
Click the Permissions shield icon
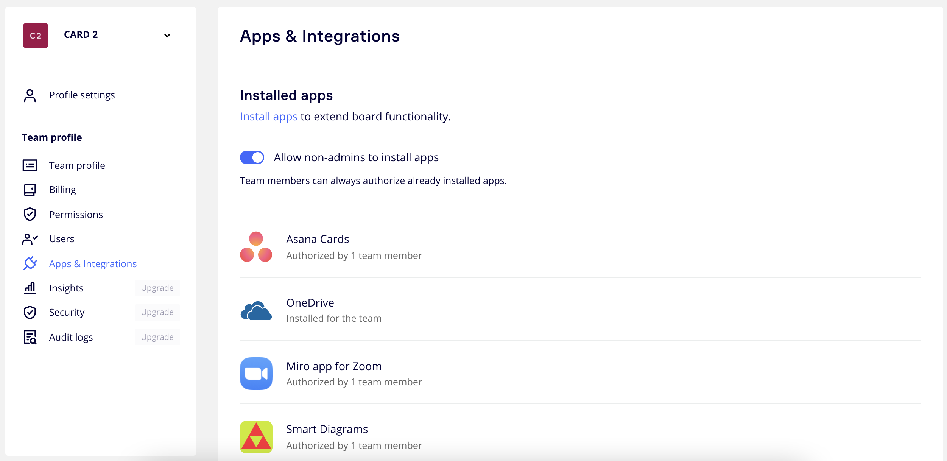coord(30,214)
